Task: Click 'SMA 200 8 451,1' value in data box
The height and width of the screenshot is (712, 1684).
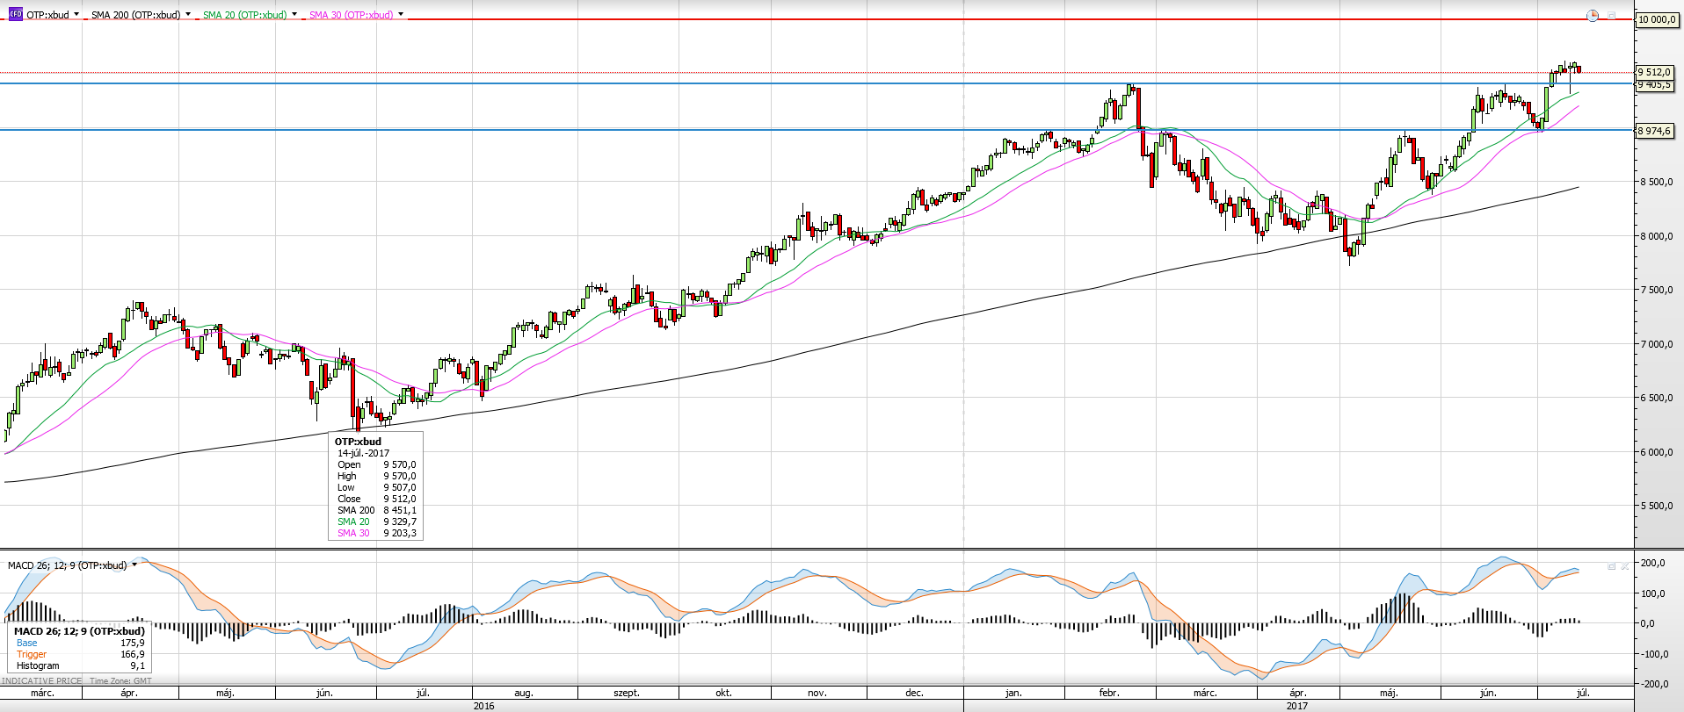Action: click(400, 510)
